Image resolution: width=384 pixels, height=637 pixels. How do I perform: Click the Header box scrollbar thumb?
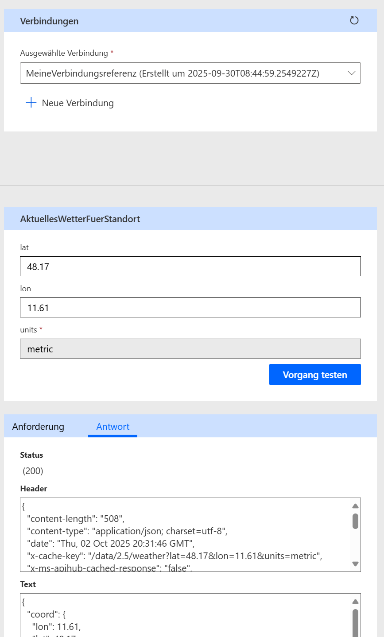point(355,521)
